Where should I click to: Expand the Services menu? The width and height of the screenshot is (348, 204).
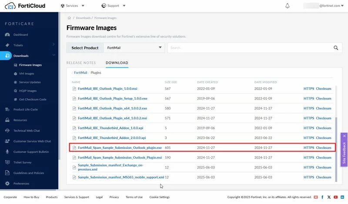coord(72,6)
